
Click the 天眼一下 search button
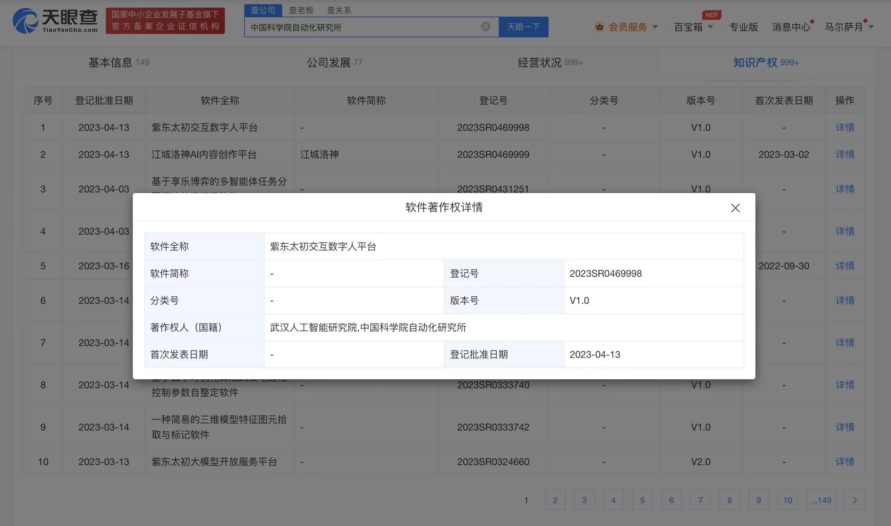click(x=524, y=27)
